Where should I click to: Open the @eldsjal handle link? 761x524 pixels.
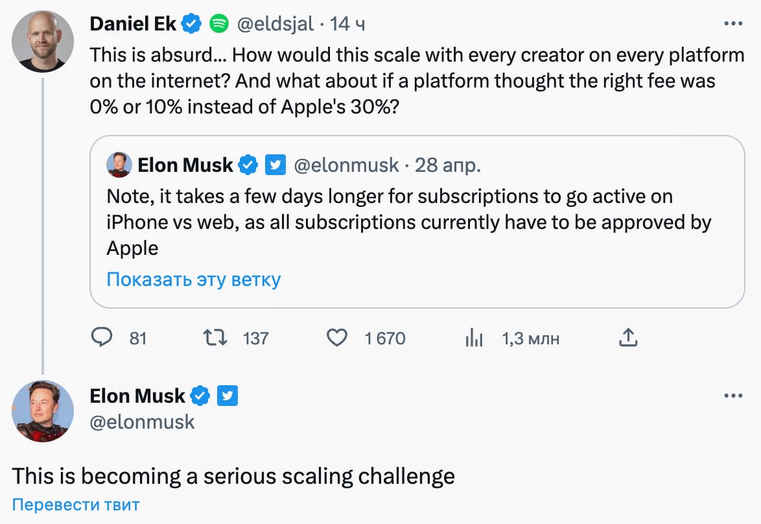tap(275, 24)
